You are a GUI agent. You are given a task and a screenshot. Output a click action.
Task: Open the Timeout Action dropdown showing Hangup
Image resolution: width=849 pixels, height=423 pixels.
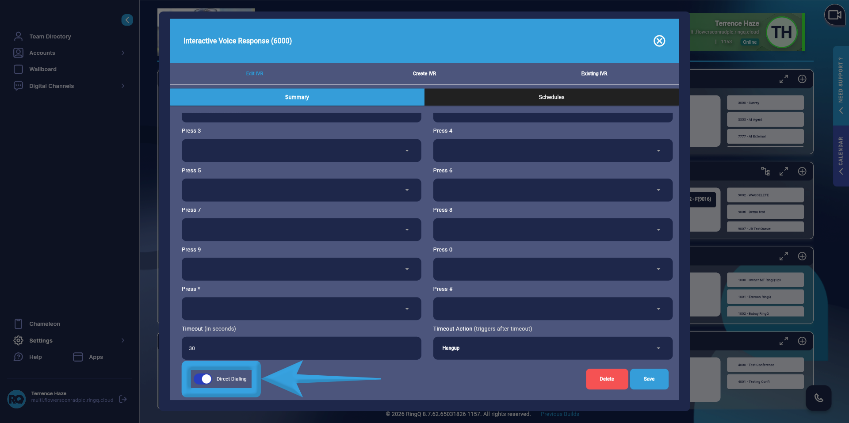tap(552, 348)
